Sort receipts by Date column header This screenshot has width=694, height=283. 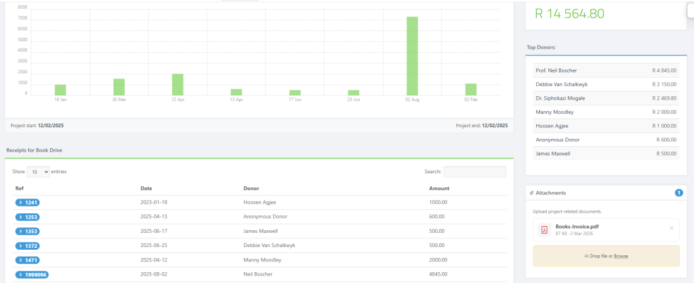point(146,188)
